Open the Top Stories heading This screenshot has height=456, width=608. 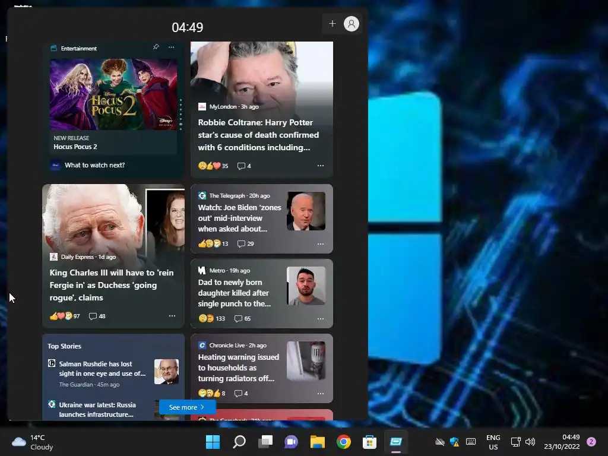click(64, 346)
